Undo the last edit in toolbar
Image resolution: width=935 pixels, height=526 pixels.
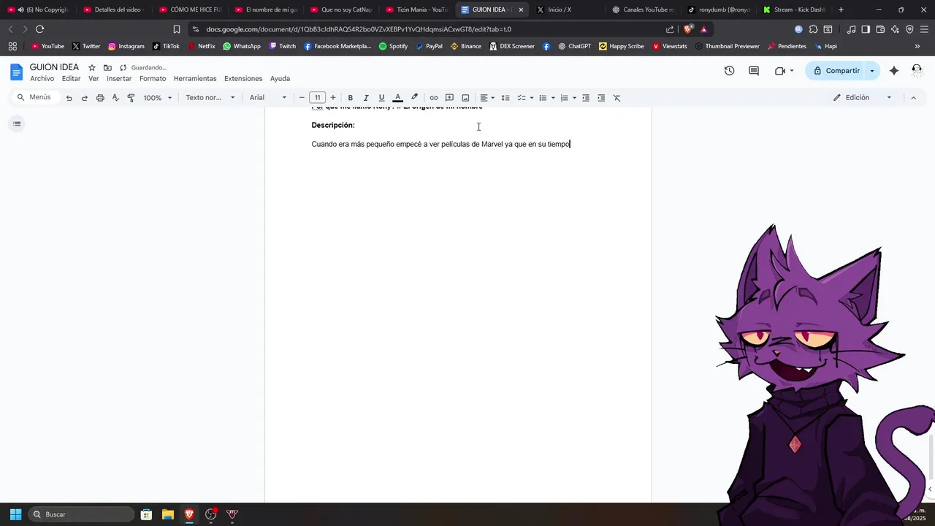click(x=69, y=98)
